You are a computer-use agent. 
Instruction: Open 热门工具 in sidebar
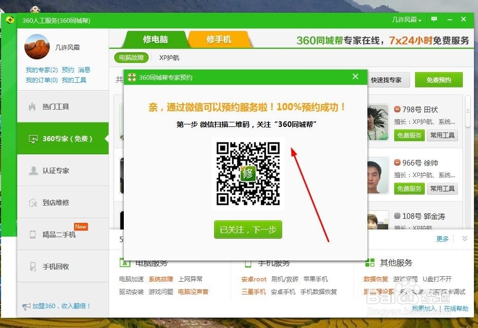point(63,107)
